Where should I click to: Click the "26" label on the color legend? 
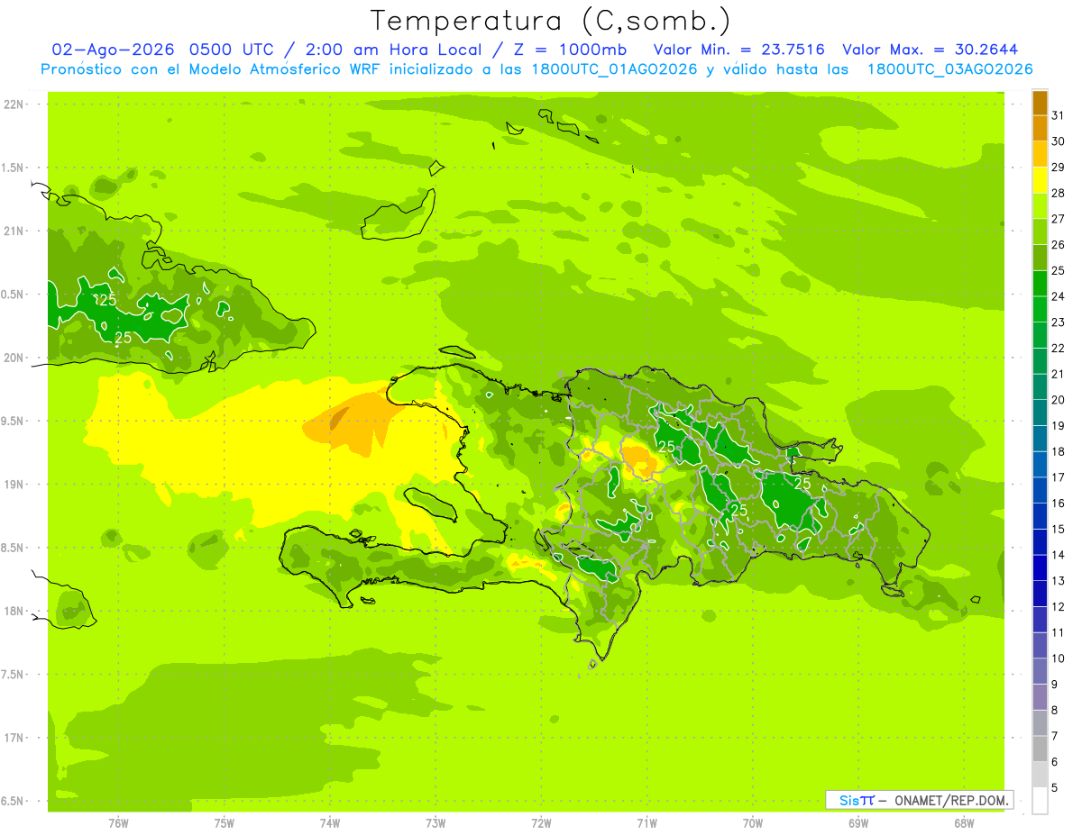pyautogui.click(x=1059, y=245)
